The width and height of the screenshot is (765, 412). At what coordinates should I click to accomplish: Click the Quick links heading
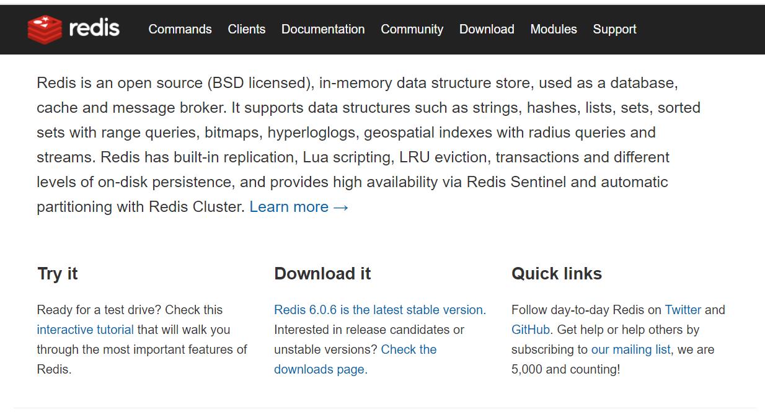(x=556, y=274)
